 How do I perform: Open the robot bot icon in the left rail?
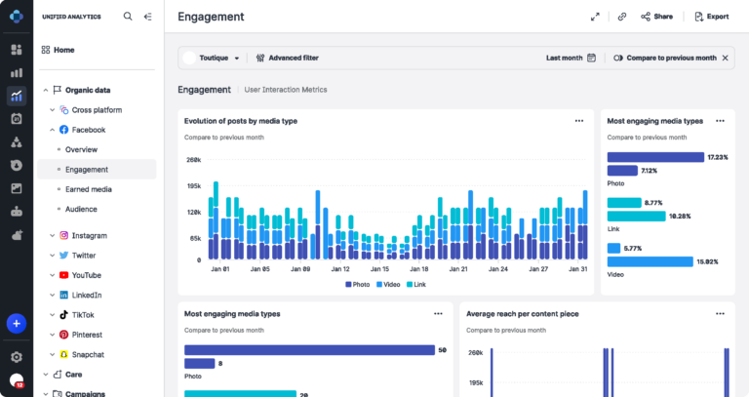[17, 211]
